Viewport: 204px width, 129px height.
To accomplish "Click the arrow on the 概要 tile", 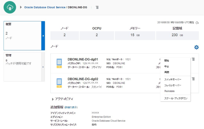I will tap(43, 36).
